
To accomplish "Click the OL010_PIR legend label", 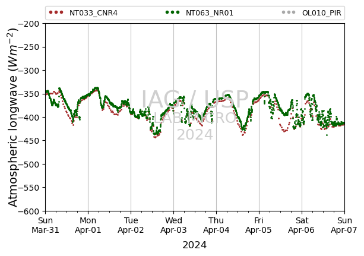I will pos(321,13).
